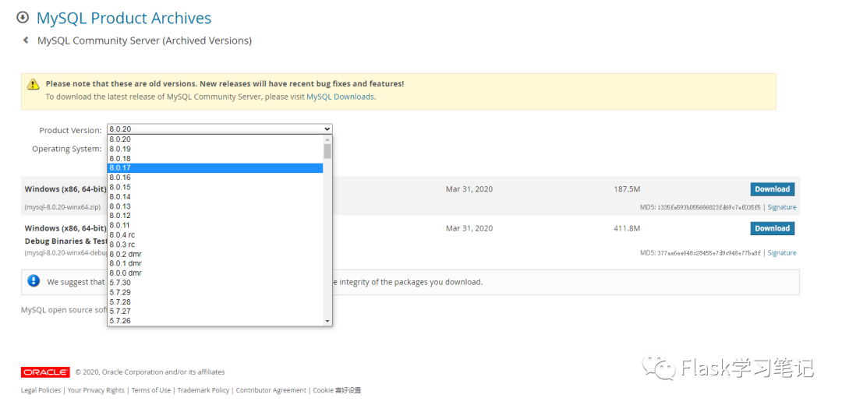842x405 pixels.
Task: Click the Oracle logo in footer
Action: click(46, 372)
